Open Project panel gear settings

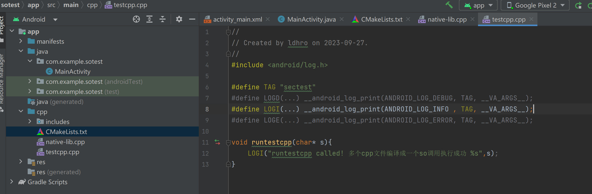179,19
